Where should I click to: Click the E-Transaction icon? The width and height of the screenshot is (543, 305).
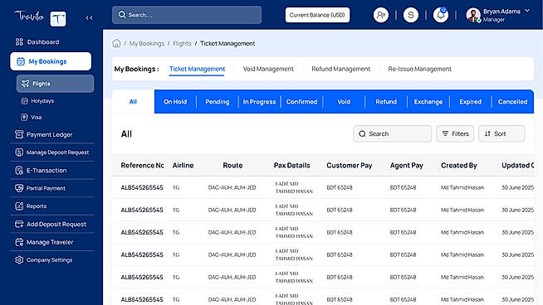point(19,170)
